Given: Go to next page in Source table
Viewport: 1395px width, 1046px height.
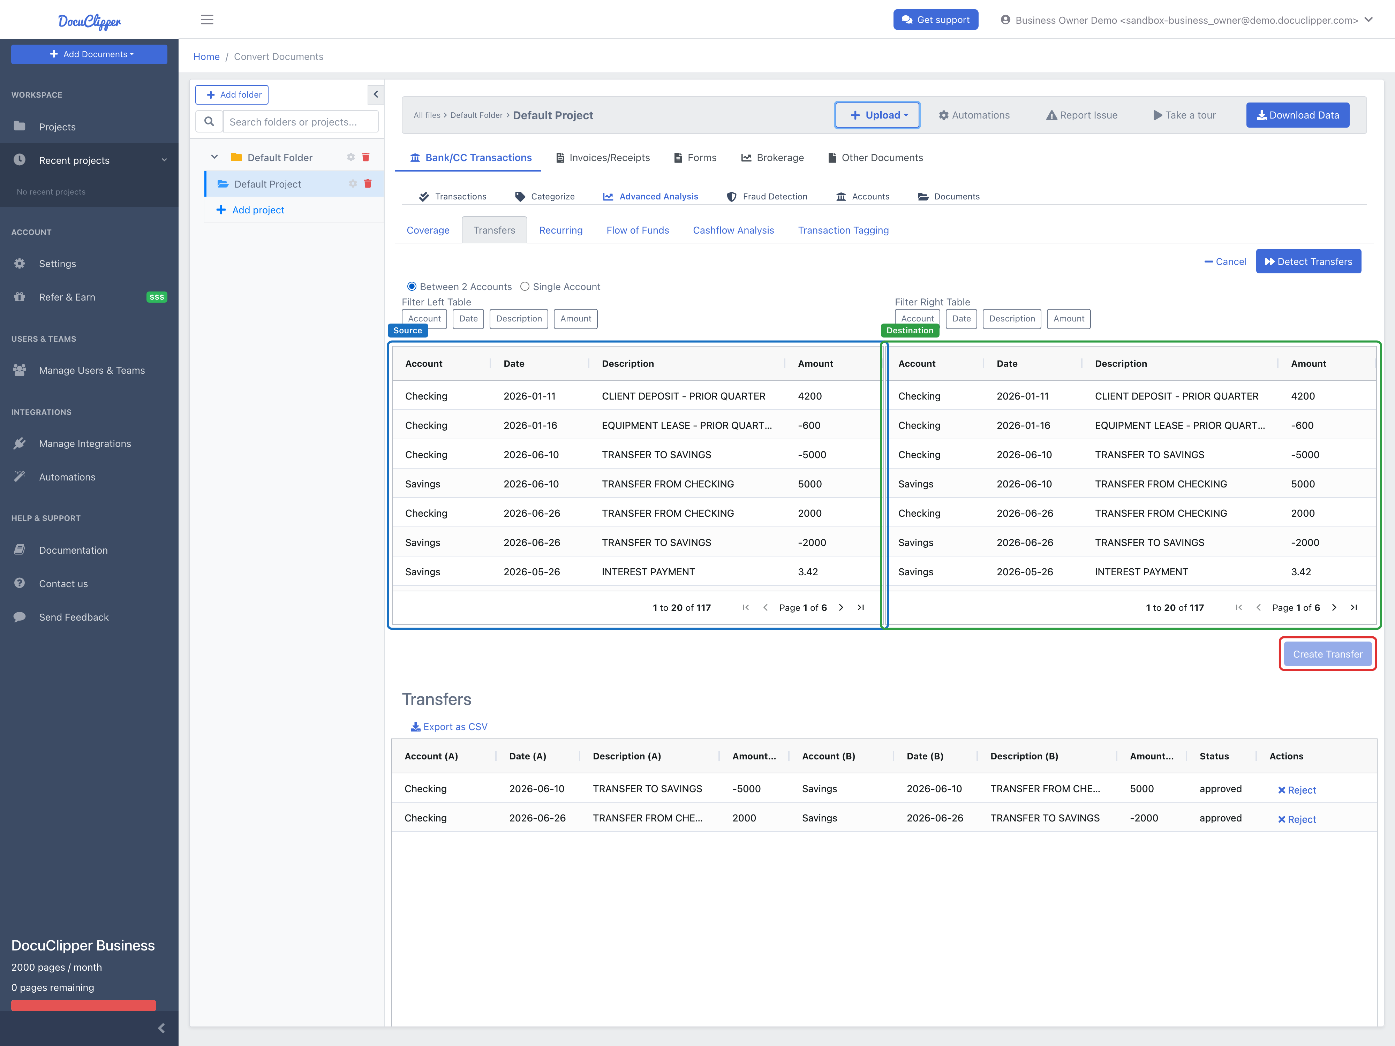Looking at the screenshot, I should [840, 607].
